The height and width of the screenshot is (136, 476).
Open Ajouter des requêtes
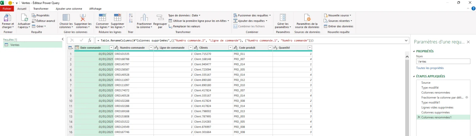pos(250,21)
